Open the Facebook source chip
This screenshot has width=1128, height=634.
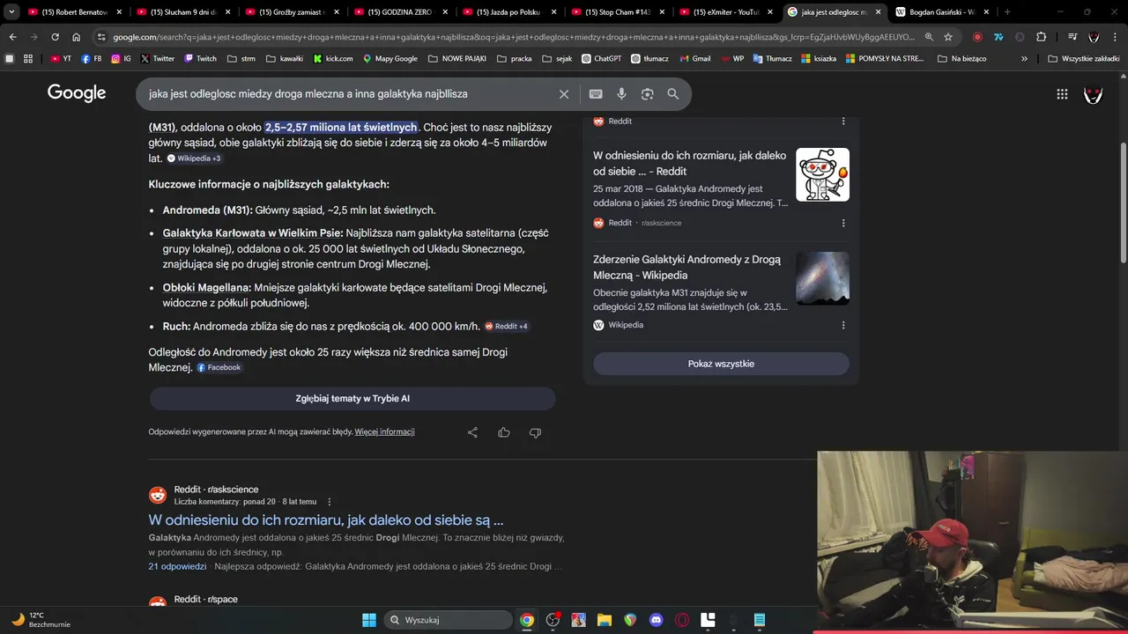click(x=219, y=368)
